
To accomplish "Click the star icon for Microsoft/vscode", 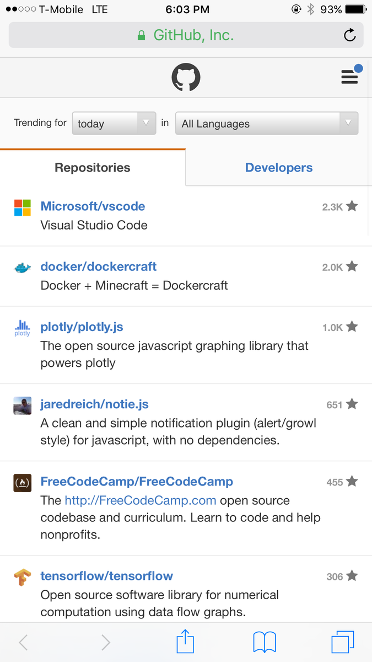I will point(352,206).
